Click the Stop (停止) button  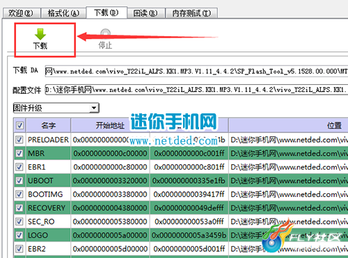click(105, 39)
